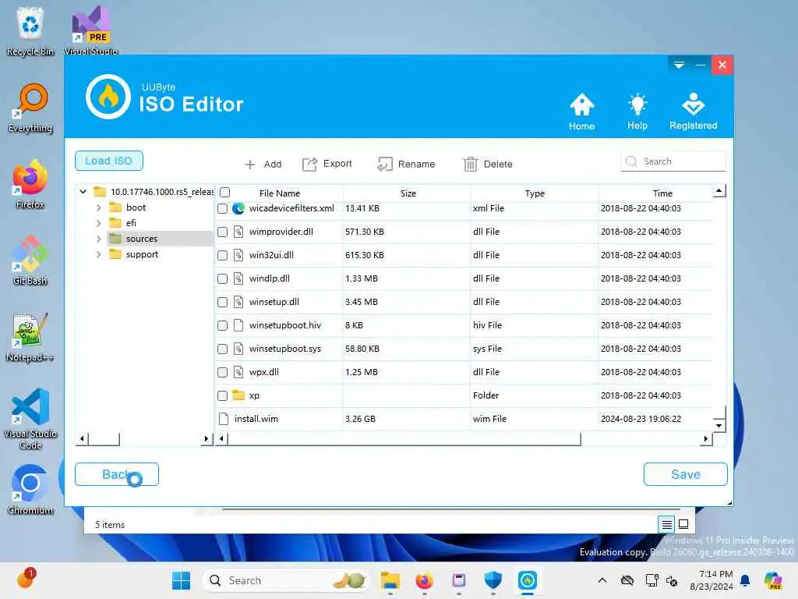Click the Rename toolbar item
The width and height of the screenshot is (798, 599).
coord(407,164)
